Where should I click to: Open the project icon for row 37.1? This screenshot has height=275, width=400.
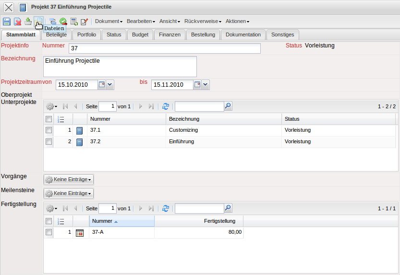80,130
